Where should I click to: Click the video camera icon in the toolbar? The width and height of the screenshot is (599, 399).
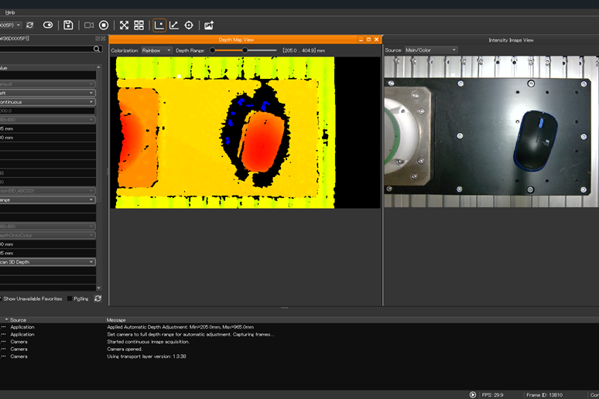coord(89,26)
